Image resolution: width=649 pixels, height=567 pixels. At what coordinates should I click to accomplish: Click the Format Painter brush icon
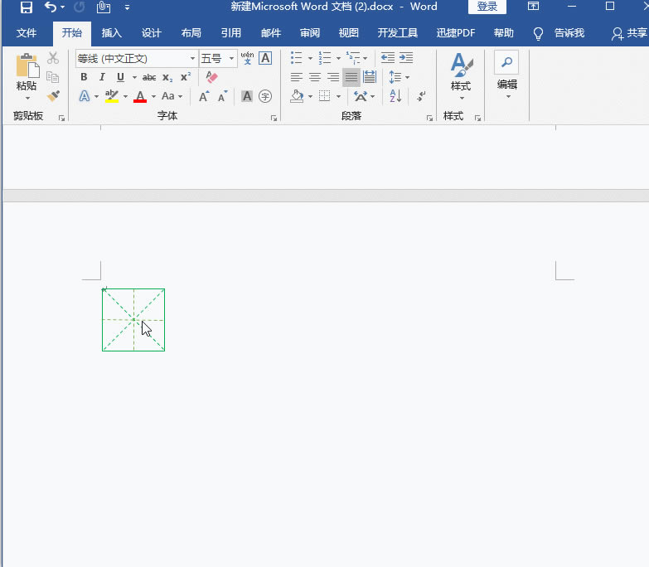point(53,96)
